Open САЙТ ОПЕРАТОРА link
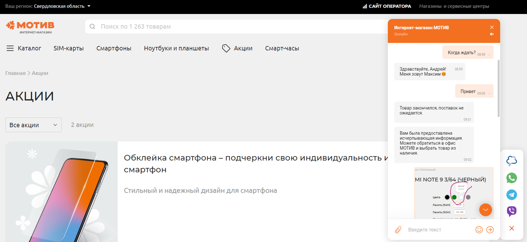This screenshot has width=527, height=242. point(390,6)
